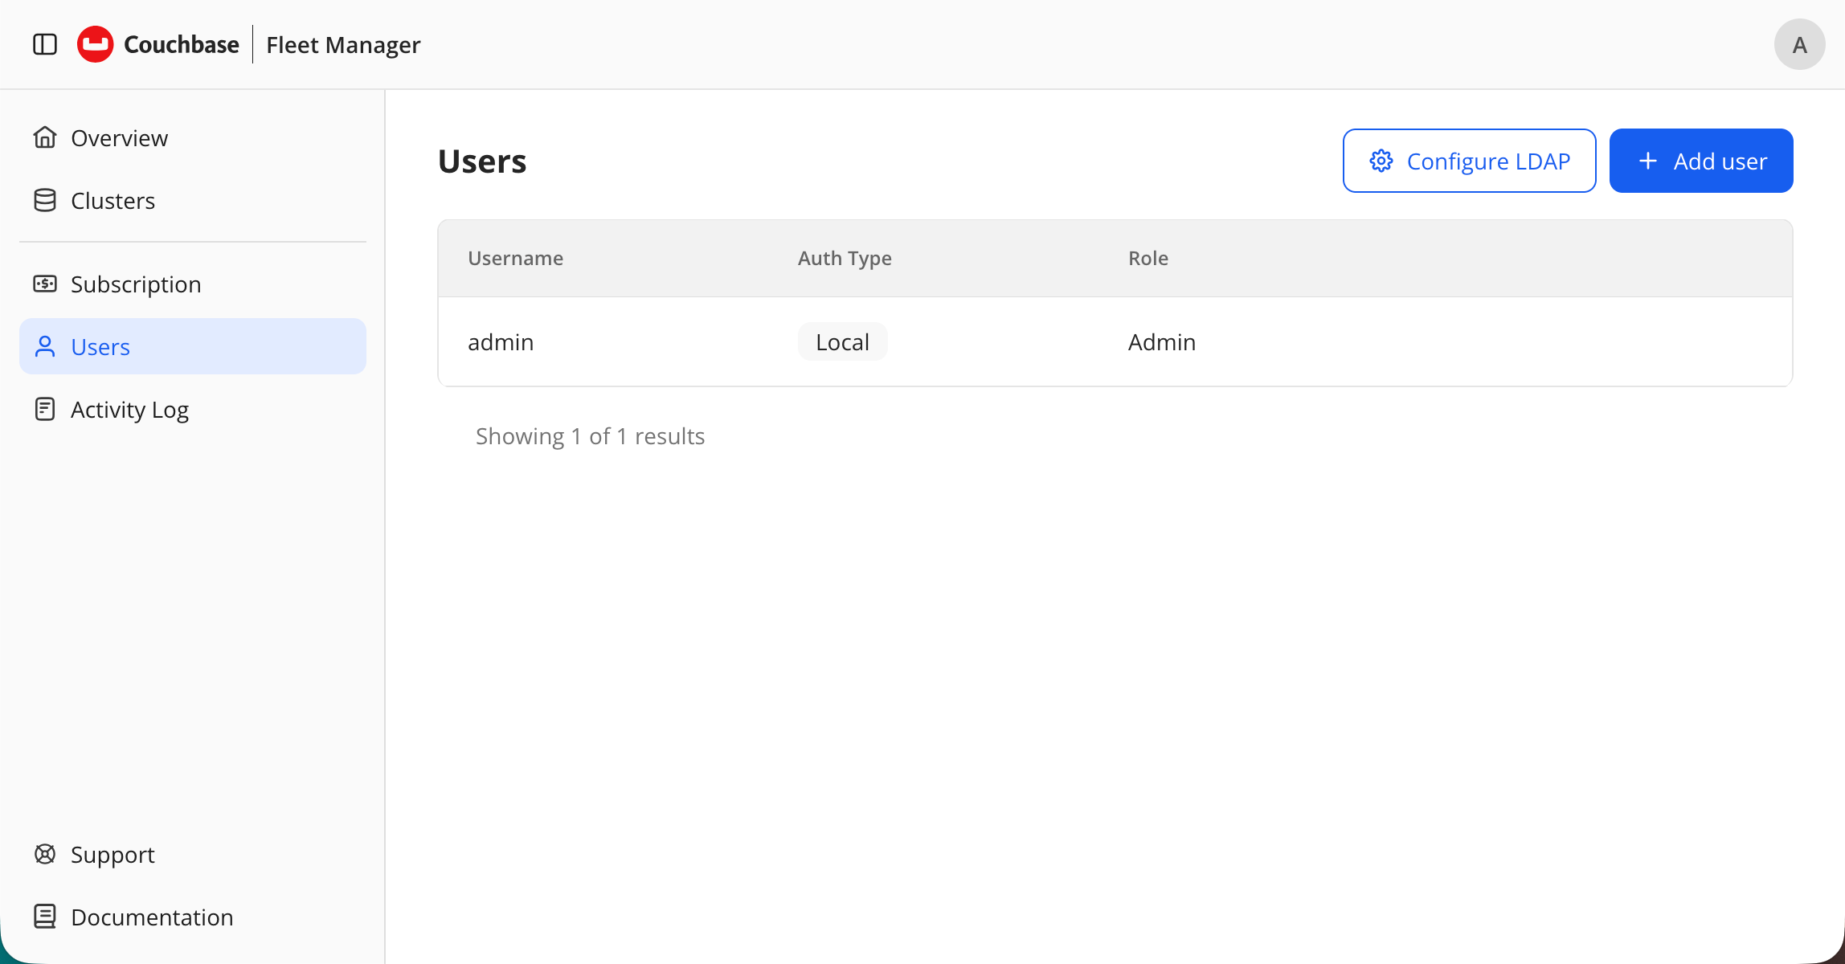Open the user avatar A menu

(1799, 44)
